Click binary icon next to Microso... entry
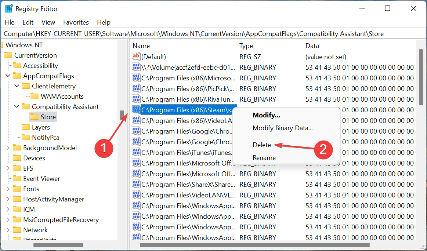The height and width of the screenshot is (251, 427). (136, 77)
